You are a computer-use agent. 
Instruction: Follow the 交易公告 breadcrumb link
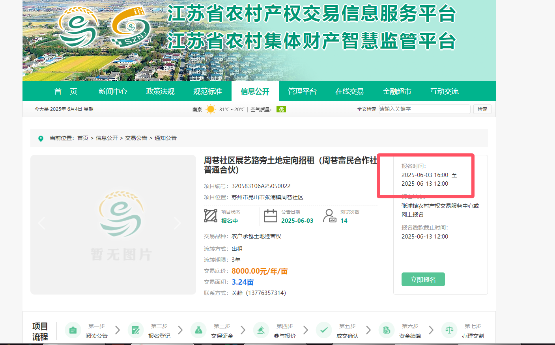(136, 138)
